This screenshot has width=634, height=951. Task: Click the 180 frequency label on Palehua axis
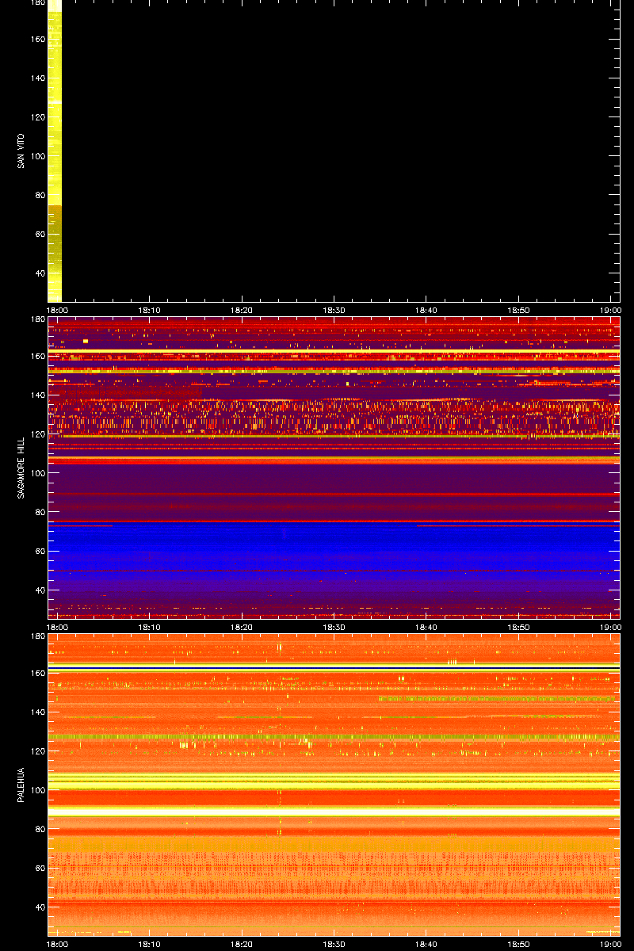pyautogui.click(x=37, y=636)
